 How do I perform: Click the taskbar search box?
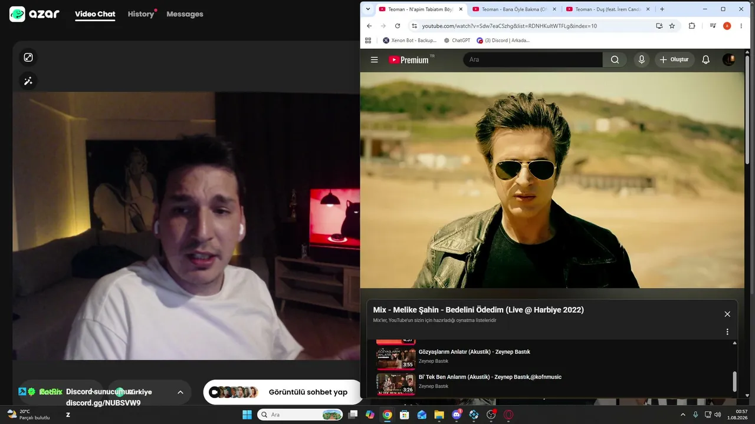tap(301, 415)
